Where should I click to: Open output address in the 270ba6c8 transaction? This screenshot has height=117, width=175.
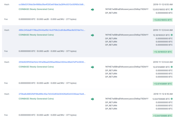(x=127, y=99)
